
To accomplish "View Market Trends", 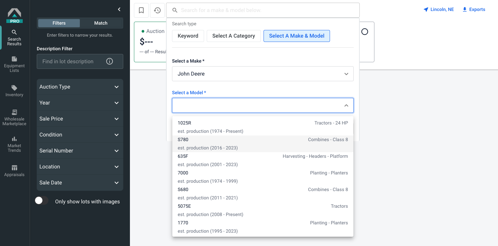I will click(14, 144).
